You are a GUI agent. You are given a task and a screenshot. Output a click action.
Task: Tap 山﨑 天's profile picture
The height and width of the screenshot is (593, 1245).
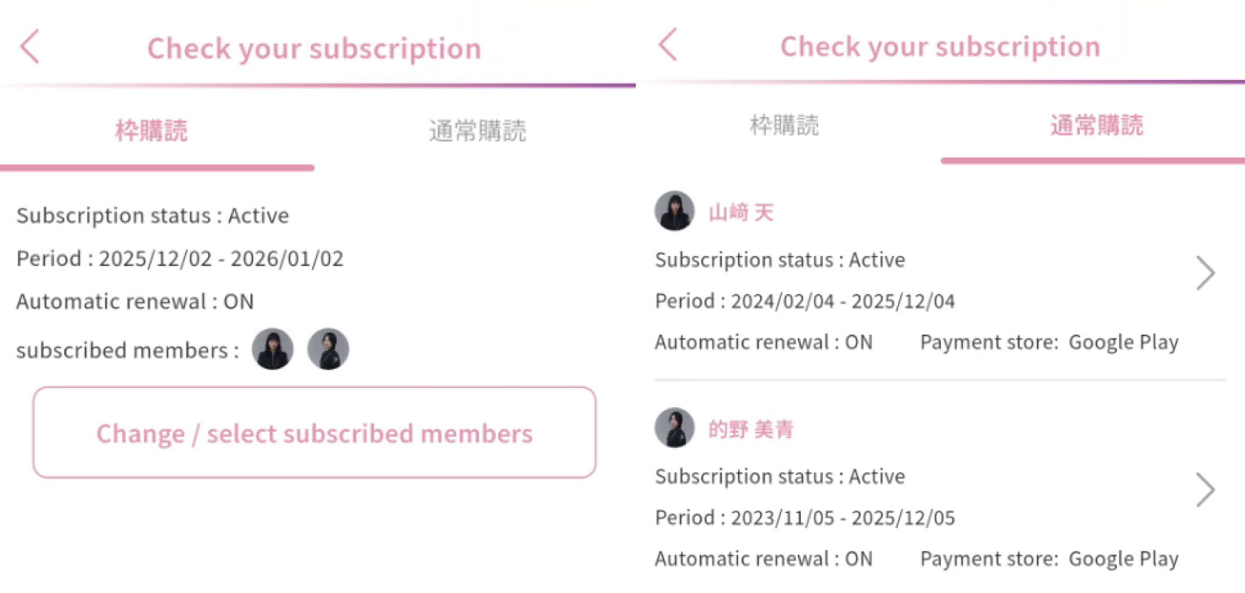point(674,211)
